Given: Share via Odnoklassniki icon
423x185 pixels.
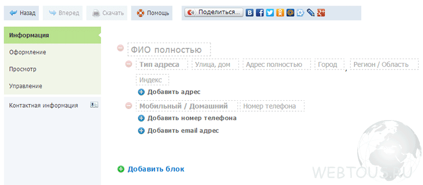Looking at the screenshot, I should pos(280,13).
